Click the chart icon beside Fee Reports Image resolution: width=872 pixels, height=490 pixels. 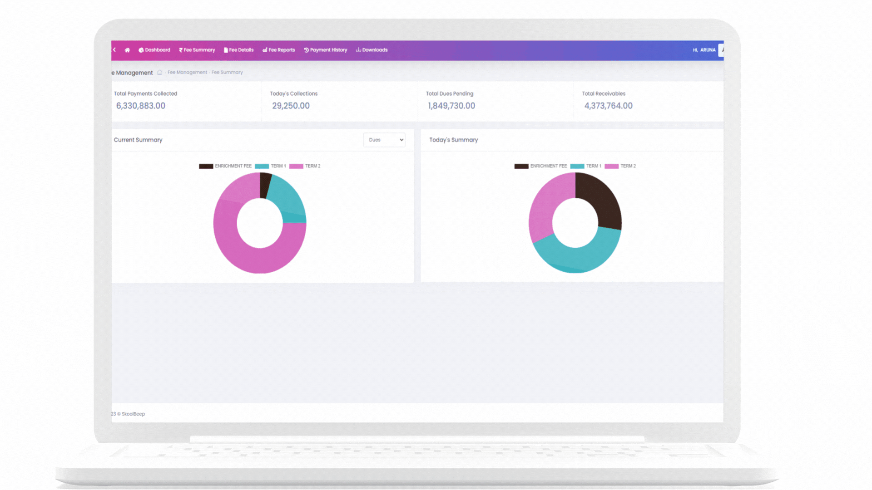pos(265,50)
